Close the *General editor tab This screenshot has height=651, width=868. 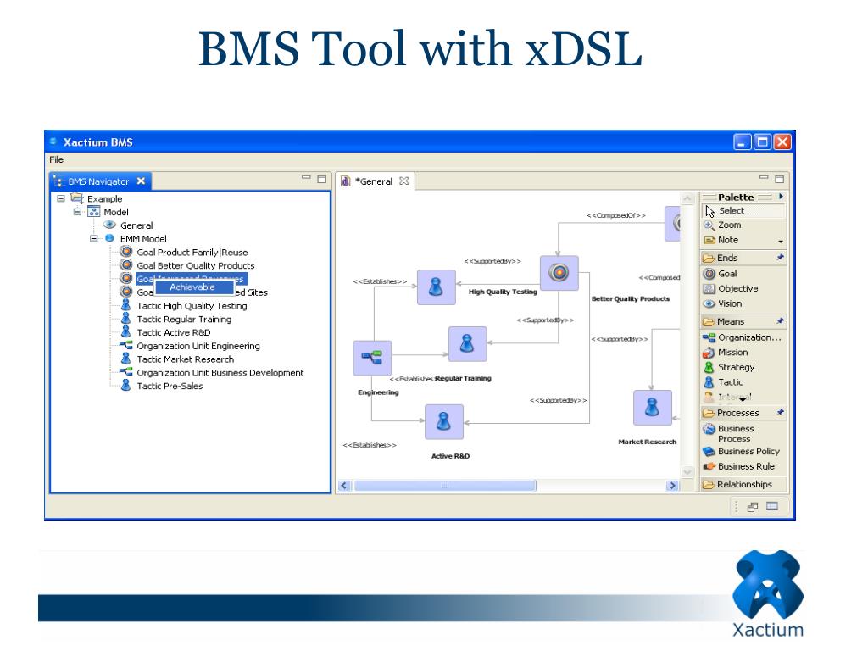(x=404, y=181)
